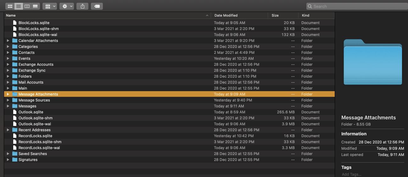The height and width of the screenshot is (177, 408).
Task: Click the Signatures folder icon
Action: [x=14, y=160]
